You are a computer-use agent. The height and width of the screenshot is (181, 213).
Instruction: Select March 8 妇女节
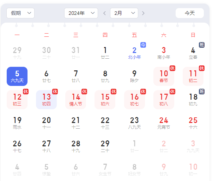[134, 170]
